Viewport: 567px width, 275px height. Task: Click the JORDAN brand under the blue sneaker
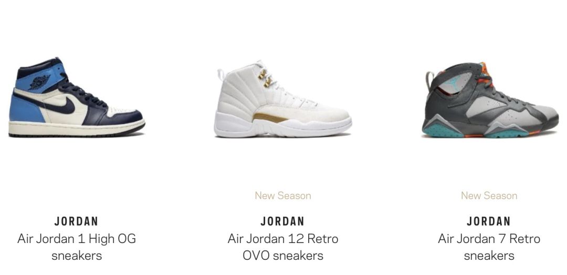click(x=77, y=221)
